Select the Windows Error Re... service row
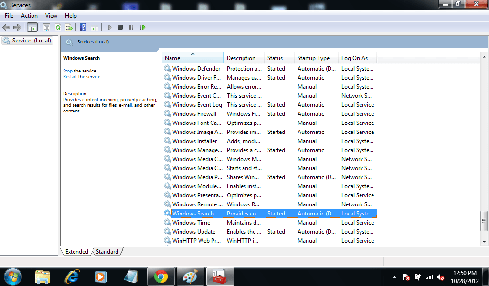Image resolution: width=489 pixels, height=286 pixels. point(269,87)
